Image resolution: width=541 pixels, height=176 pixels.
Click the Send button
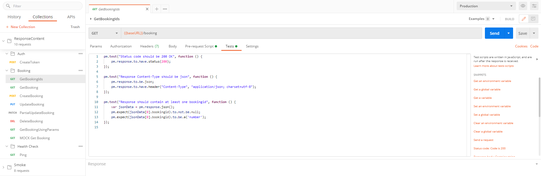click(x=494, y=33)
